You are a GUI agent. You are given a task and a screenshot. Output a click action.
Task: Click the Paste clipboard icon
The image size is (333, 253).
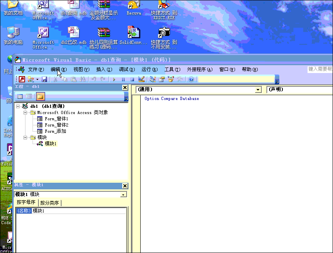pyautogui.click(x=74, y=79)
